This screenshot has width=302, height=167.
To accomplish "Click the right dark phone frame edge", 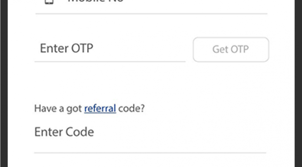I will click(298, 83).
